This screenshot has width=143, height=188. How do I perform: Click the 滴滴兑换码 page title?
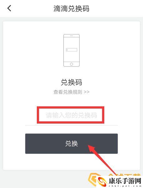[x=71, y=8]
